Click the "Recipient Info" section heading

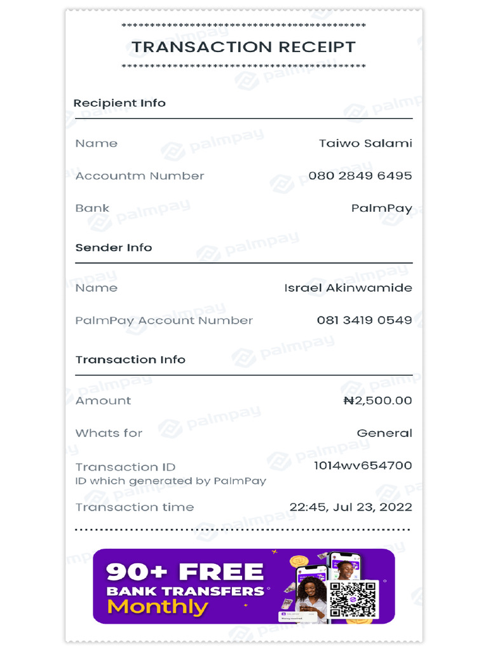click(x=119, y=103)
